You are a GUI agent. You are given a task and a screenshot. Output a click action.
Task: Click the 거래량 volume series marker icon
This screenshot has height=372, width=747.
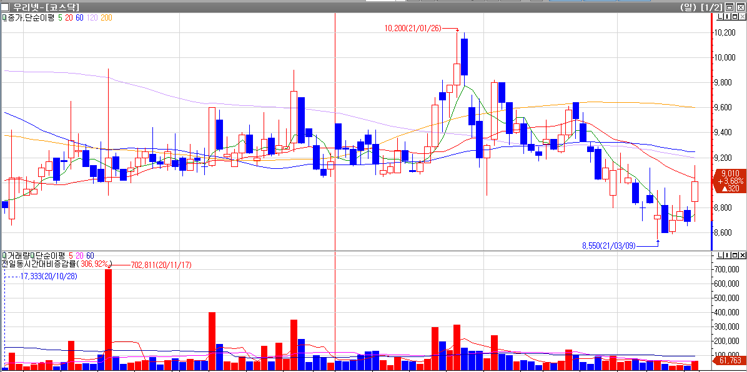click(4, 255)
